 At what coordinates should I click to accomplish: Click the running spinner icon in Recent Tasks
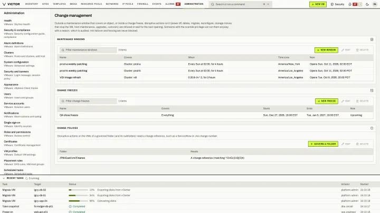tap(27, 178)
